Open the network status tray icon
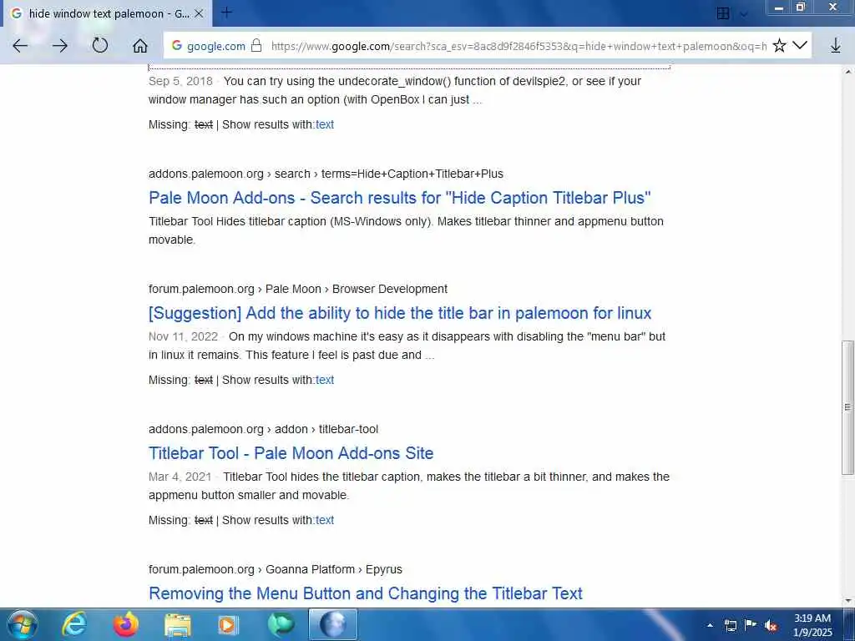Screen dimensions: 855x641 (x=731, y=625)
